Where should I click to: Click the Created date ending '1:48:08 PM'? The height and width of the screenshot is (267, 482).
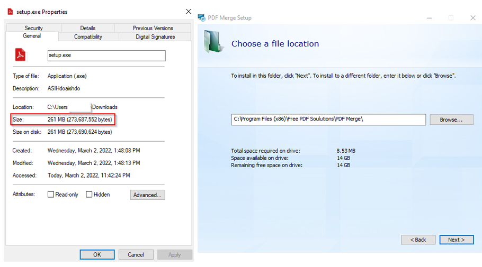point(94,150)
